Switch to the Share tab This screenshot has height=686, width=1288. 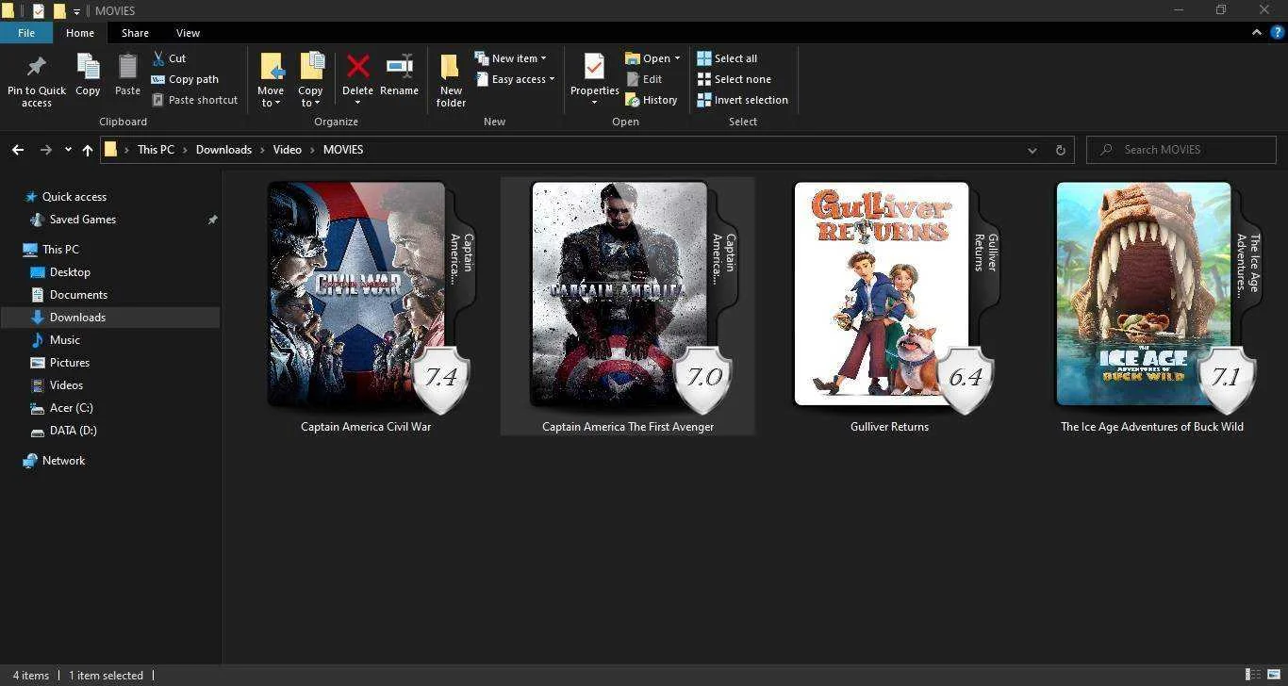135,33
